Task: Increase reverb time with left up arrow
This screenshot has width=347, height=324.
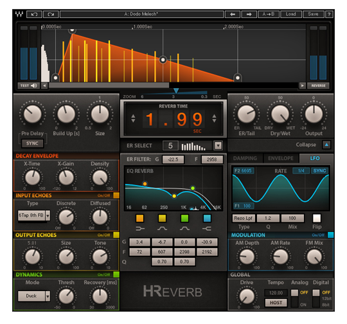Action: pos(133,116)
